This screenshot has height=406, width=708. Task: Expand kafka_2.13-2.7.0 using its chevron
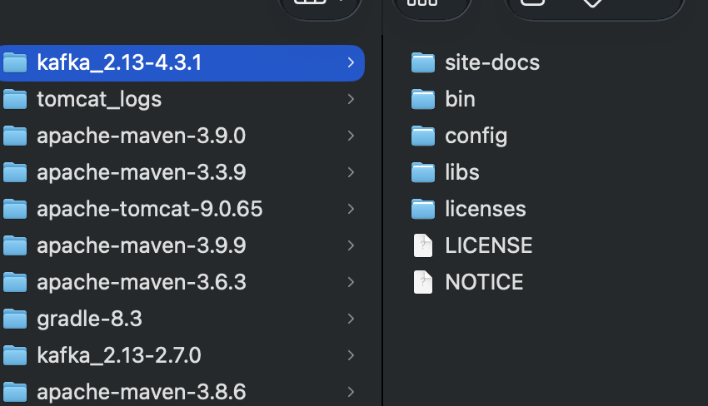click(x=351, y=355)
